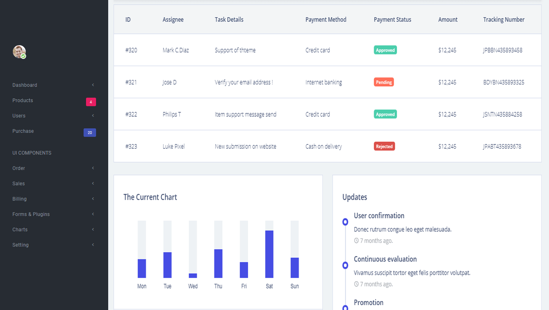Click the Payment Method column header
This screenshot has height=310, width=549.
click(326, 19)
